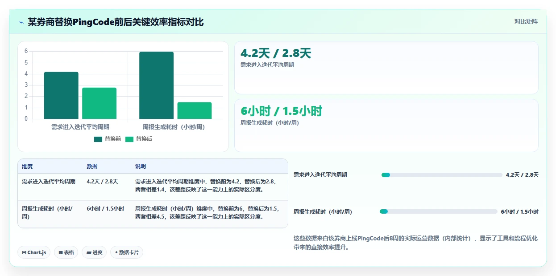This screenshot has width=556, height=276.
Task: Click the 数据卡片 tag chip
Action: pyautogui.click(x=127, y=252)
